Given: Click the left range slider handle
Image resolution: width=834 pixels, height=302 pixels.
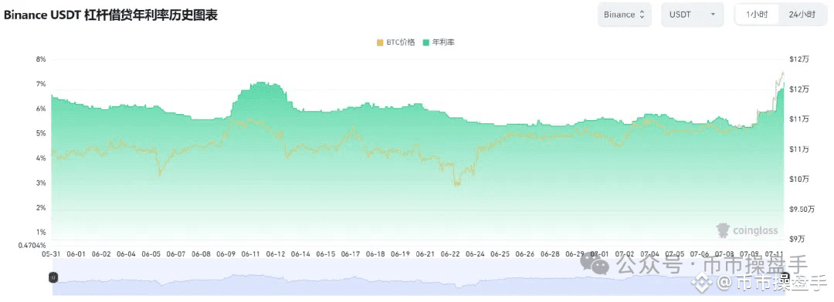Looking at the screenshot, I should pyautogui.click(x=53, y=277).
